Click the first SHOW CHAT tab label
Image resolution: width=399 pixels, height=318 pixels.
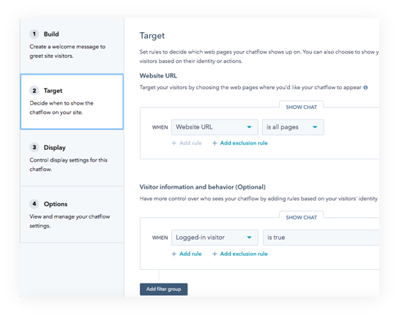point(302,107)
